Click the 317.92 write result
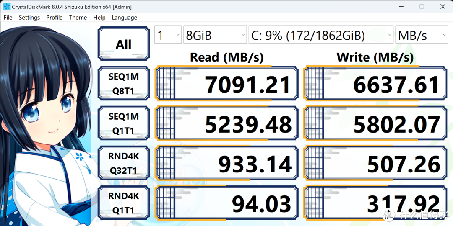 click(375, 203)
